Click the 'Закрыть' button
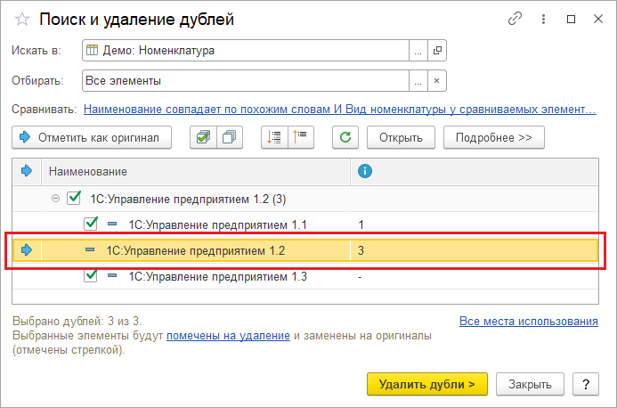Screen dimensions: 617x408 (530, 384)
